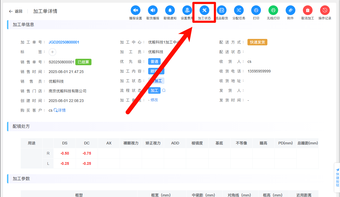Click the orange 快递发货 delivery tag
The width and height of the screenshot is (340, 197).
(257, 42)
